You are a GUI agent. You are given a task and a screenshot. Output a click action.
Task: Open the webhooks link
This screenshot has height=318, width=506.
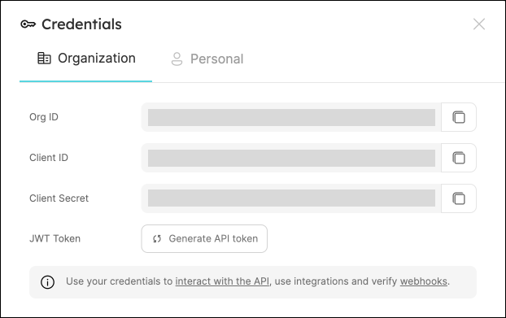tap(424, 281)
